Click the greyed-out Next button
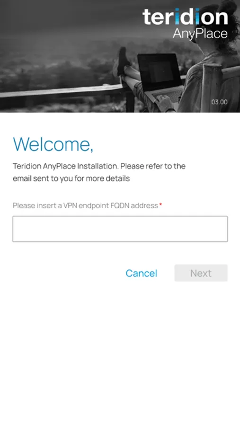 [201, 273]
